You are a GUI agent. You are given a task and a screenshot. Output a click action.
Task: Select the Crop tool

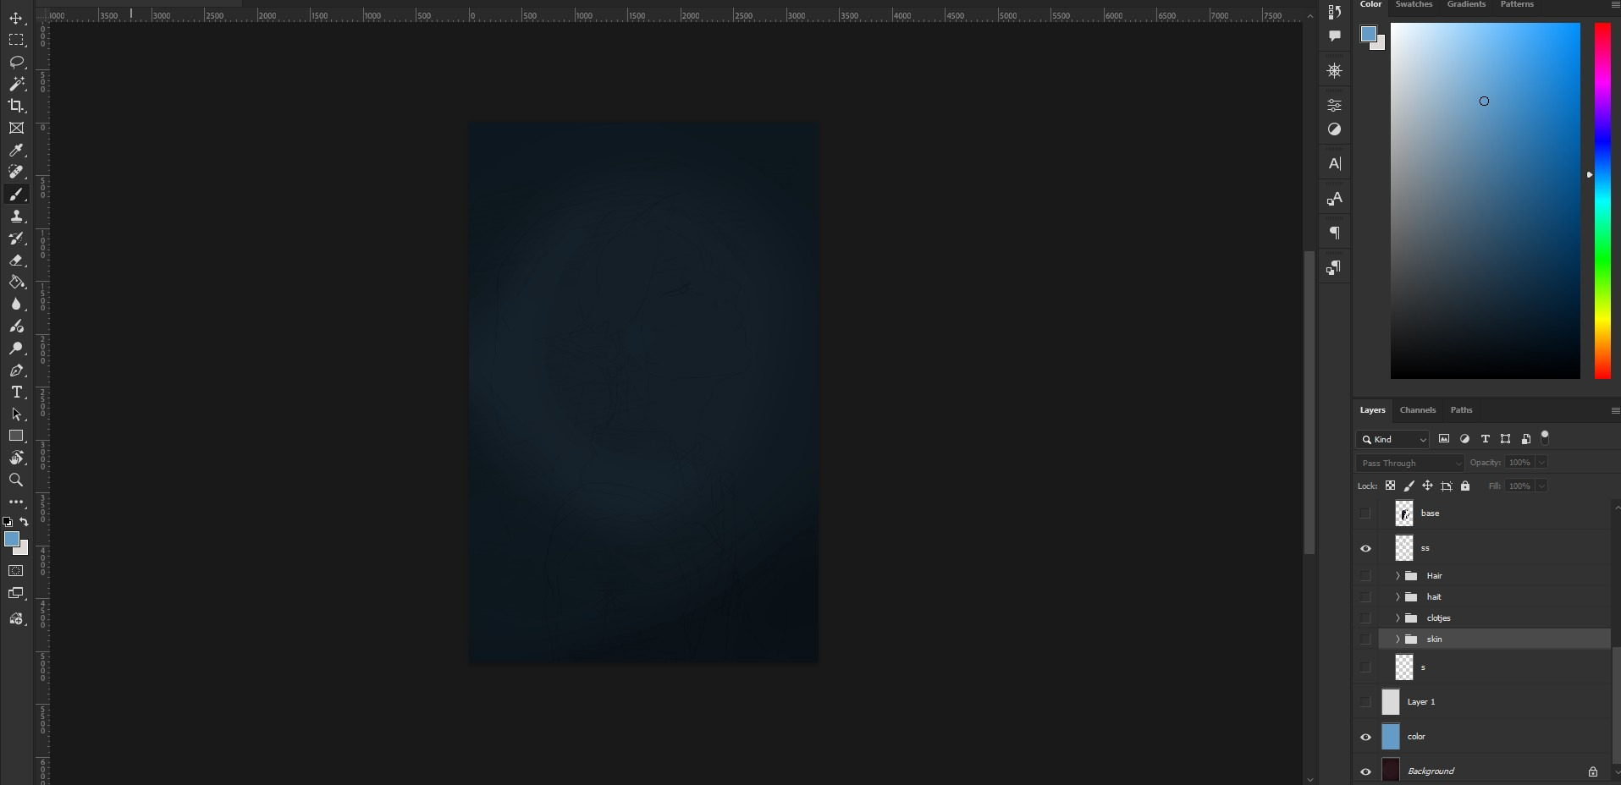(16, 106)
